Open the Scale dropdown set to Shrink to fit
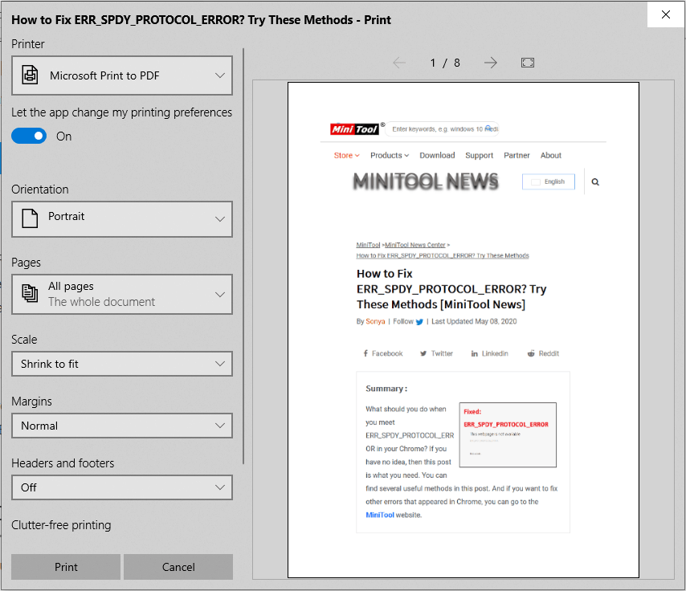Image resolution: width=686 pixels, height=591 pixels. (122, 364)
